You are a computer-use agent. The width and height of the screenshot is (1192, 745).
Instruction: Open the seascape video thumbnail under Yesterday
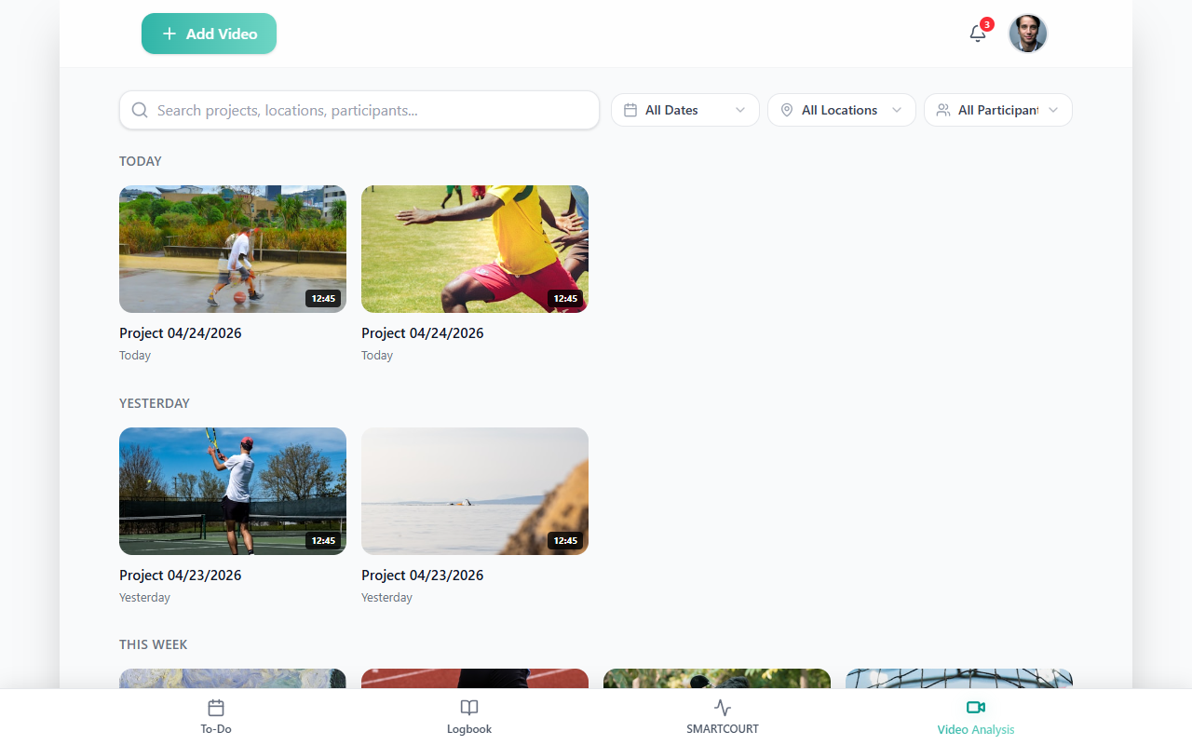click(475, 491)
